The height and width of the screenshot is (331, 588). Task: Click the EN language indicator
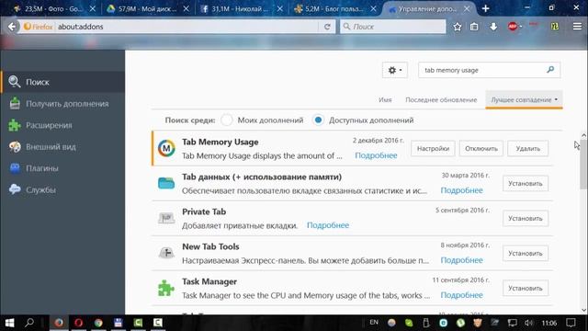pyautogui.click(x=374, y=322)
